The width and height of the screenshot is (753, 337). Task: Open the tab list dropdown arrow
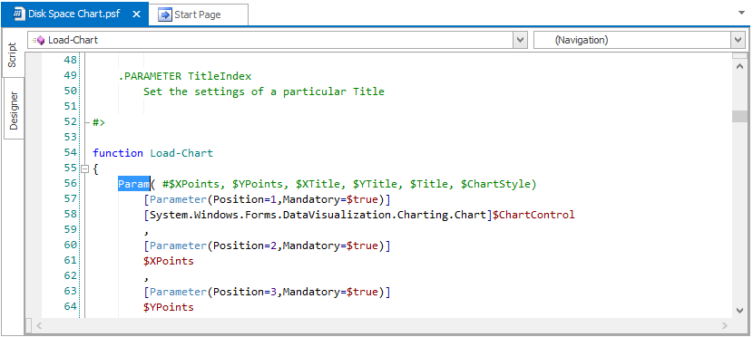tap(741, 13)
